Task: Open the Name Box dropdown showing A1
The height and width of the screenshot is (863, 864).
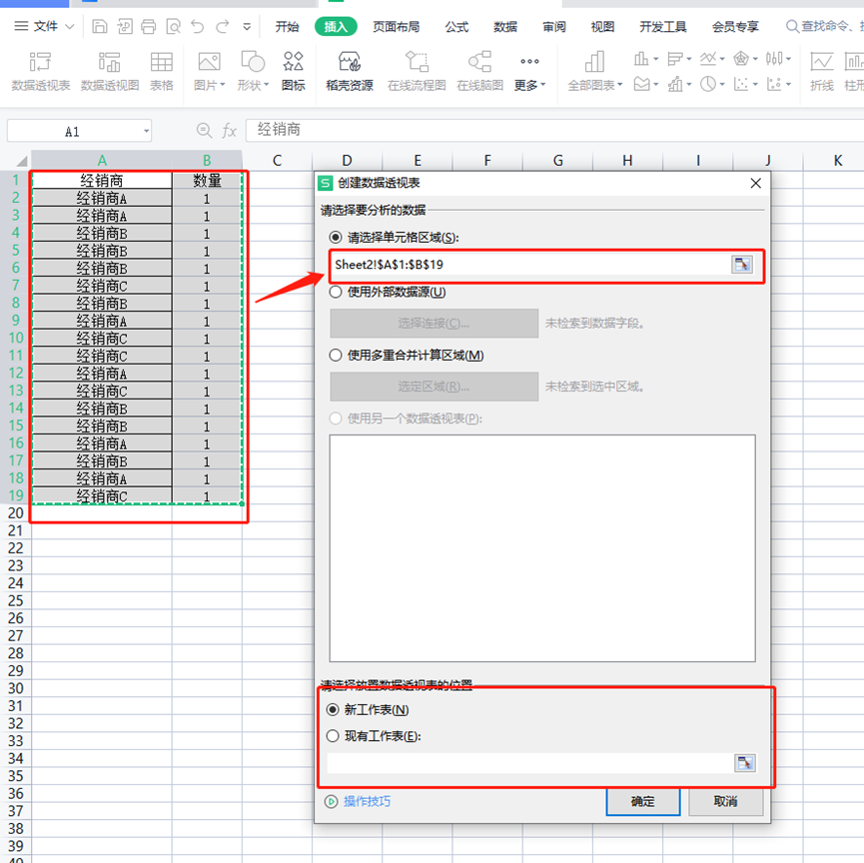Action: (146, 131)
